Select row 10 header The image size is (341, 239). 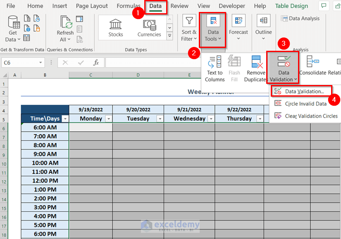[4, 164]
